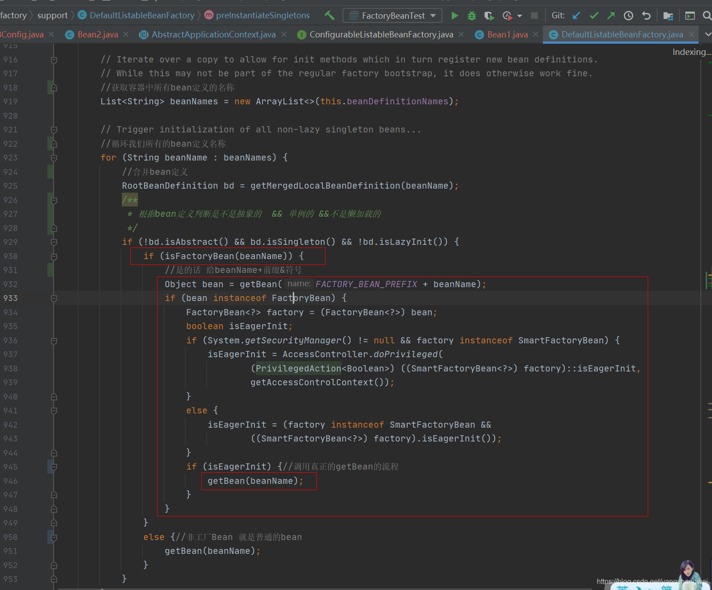Click Git Commit green checkmark

[x=594, y=16]
